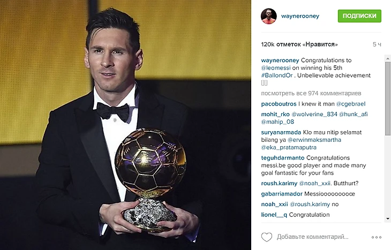391x250 pixels.
Task: Click the #BallondOr hashtag
Action: point(277,75)
